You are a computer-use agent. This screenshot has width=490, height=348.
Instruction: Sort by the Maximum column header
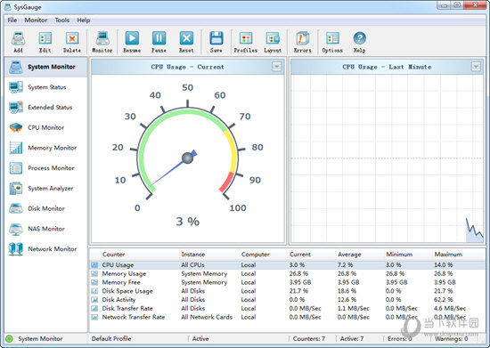pyautogui.click(x=448, y=255)
